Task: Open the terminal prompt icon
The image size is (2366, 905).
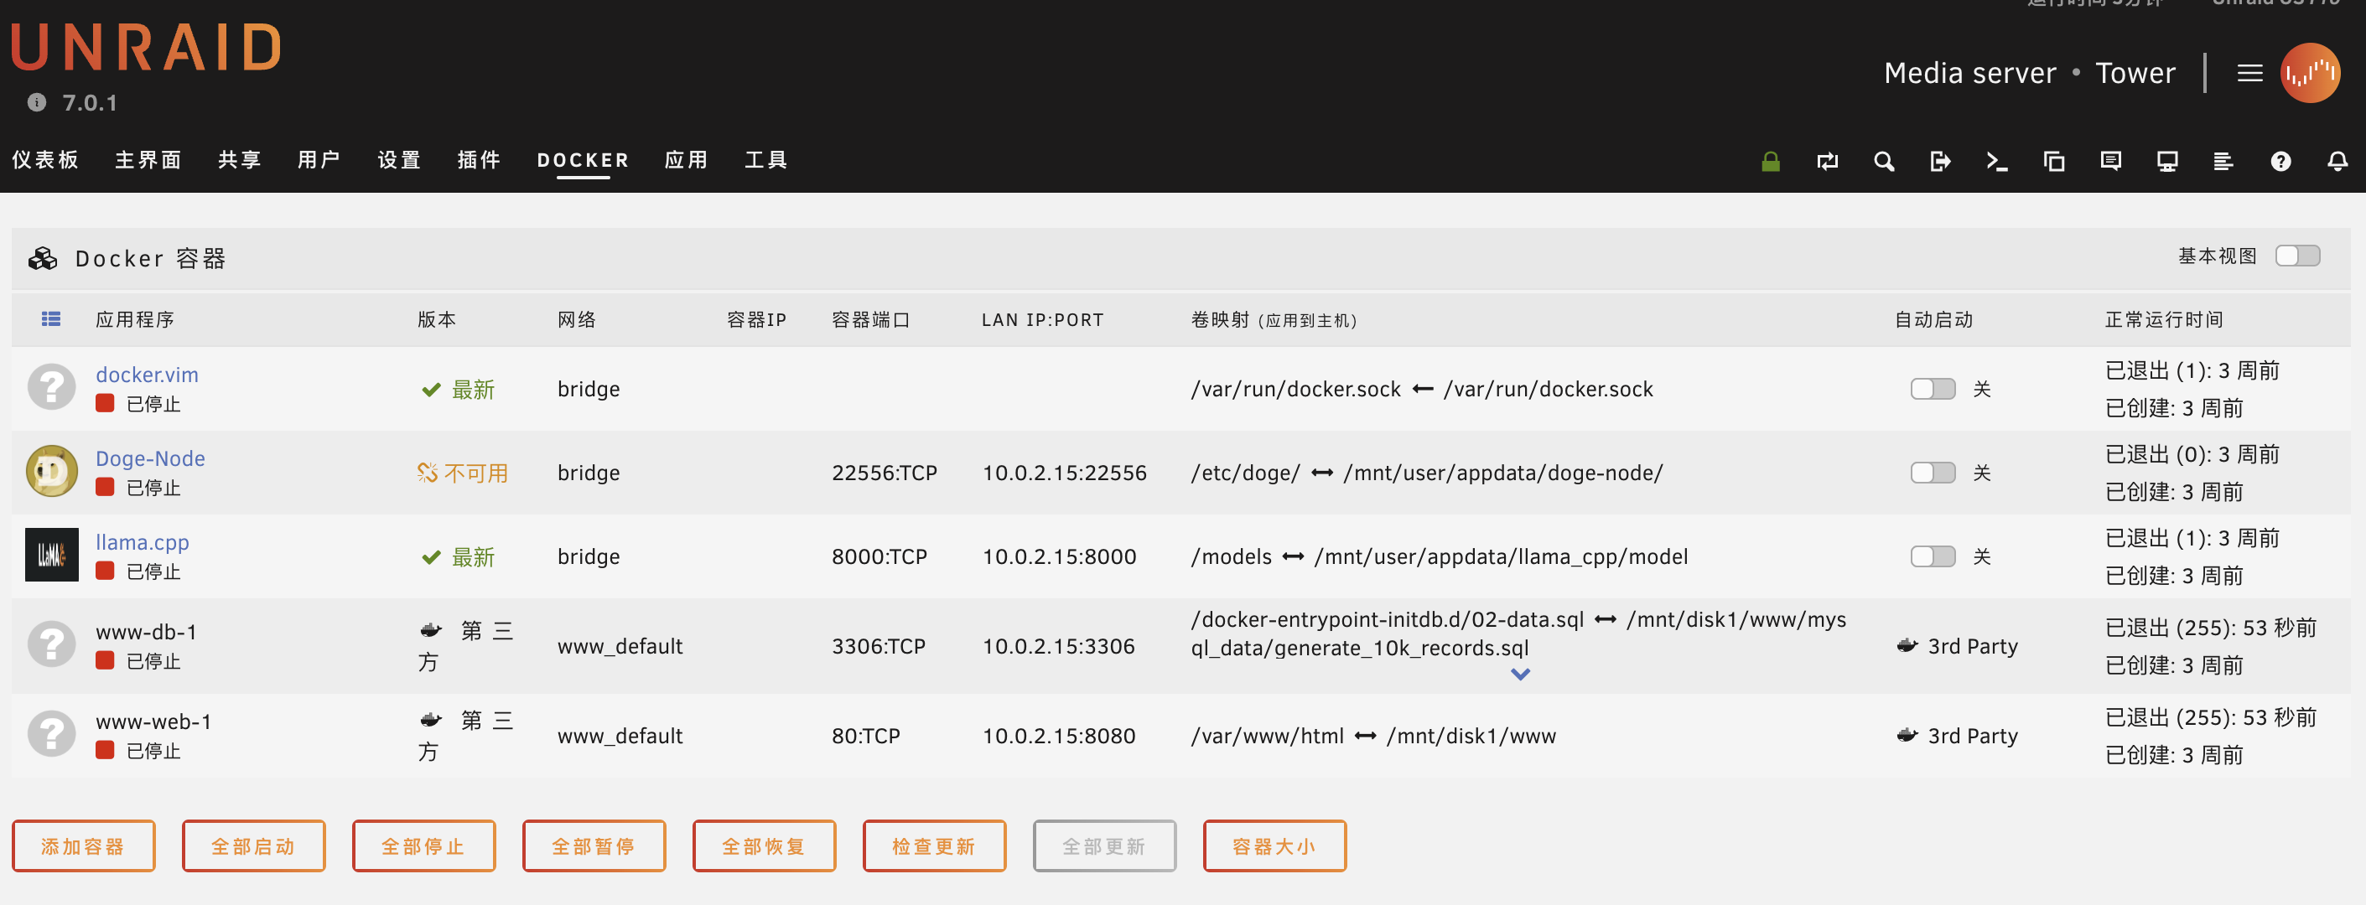Action: tap(1997, 162)
